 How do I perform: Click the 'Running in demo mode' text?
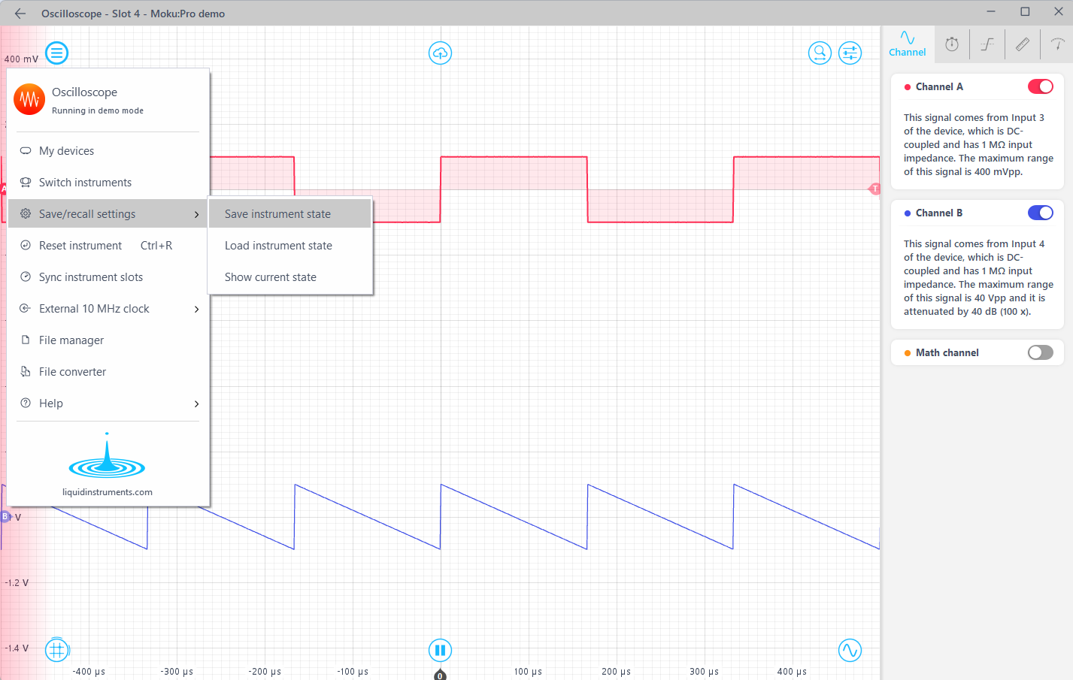[98, 110]
